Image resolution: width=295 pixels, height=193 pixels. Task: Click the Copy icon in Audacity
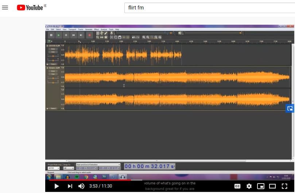point(116,37)
